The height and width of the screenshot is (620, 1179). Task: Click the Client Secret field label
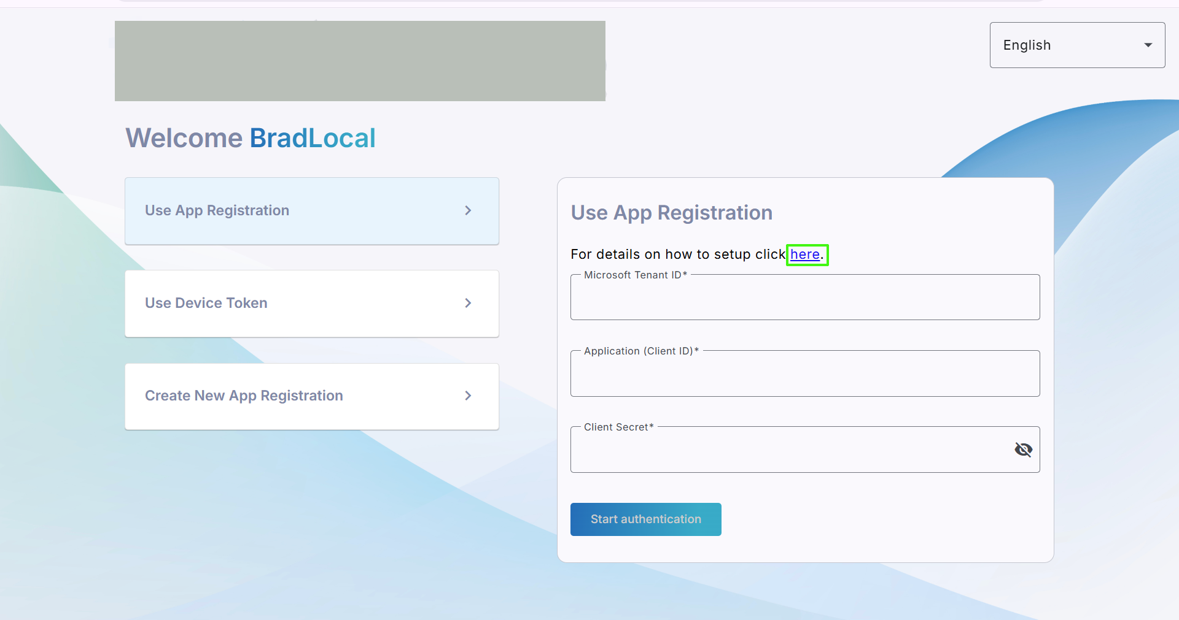618,427
